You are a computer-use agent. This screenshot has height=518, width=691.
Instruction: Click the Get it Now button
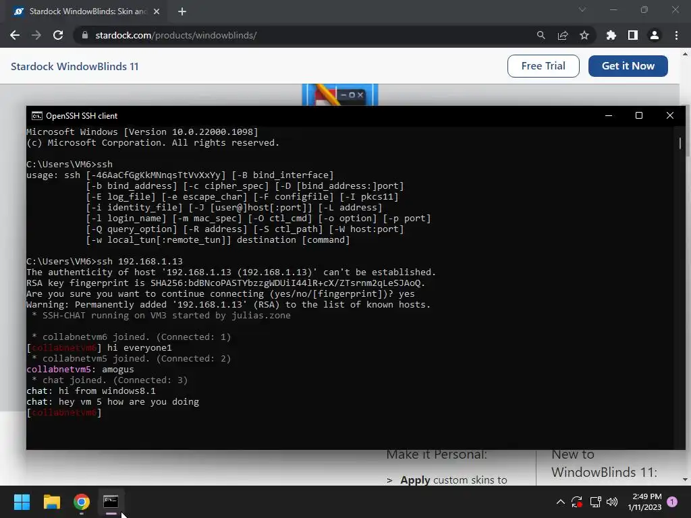click(628, 66)
